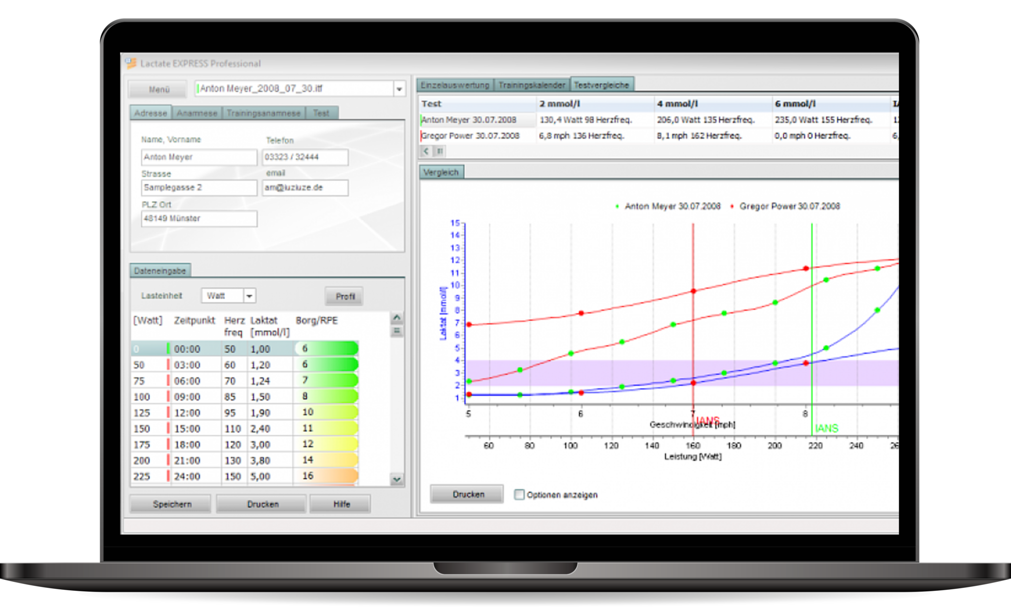Viewport: 1011px width, 607px height.
Task: Click the Profil button in Dateneingabe
Action: (344, 296)
